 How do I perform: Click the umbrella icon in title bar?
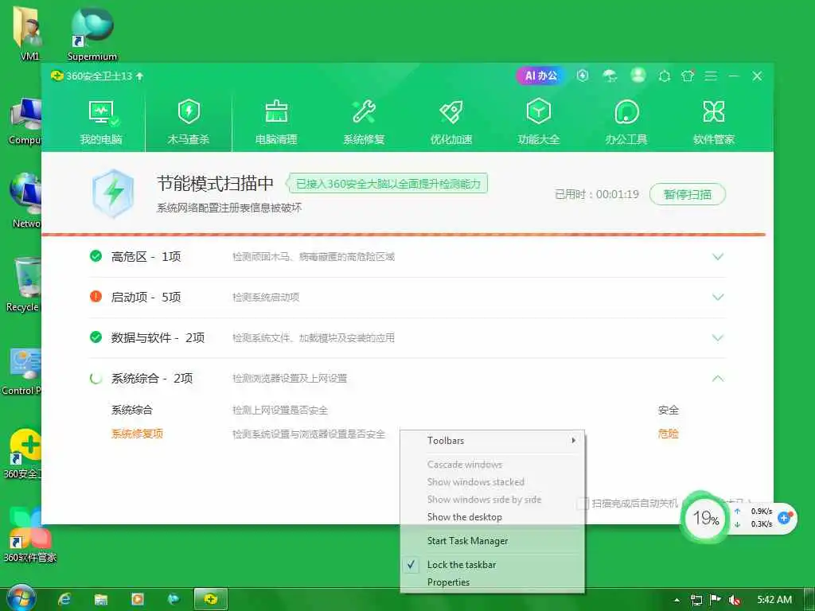tap(610, 76)
